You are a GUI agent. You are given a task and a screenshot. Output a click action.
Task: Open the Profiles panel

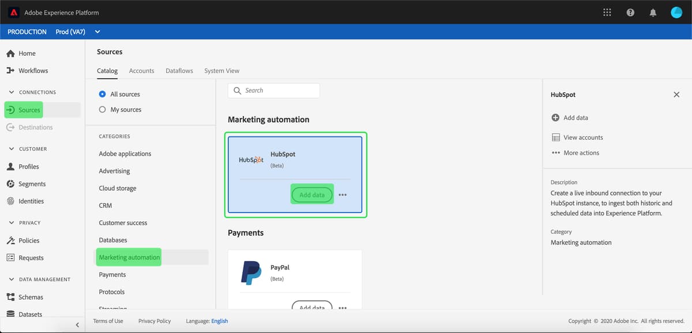click(x=29, y=166)
